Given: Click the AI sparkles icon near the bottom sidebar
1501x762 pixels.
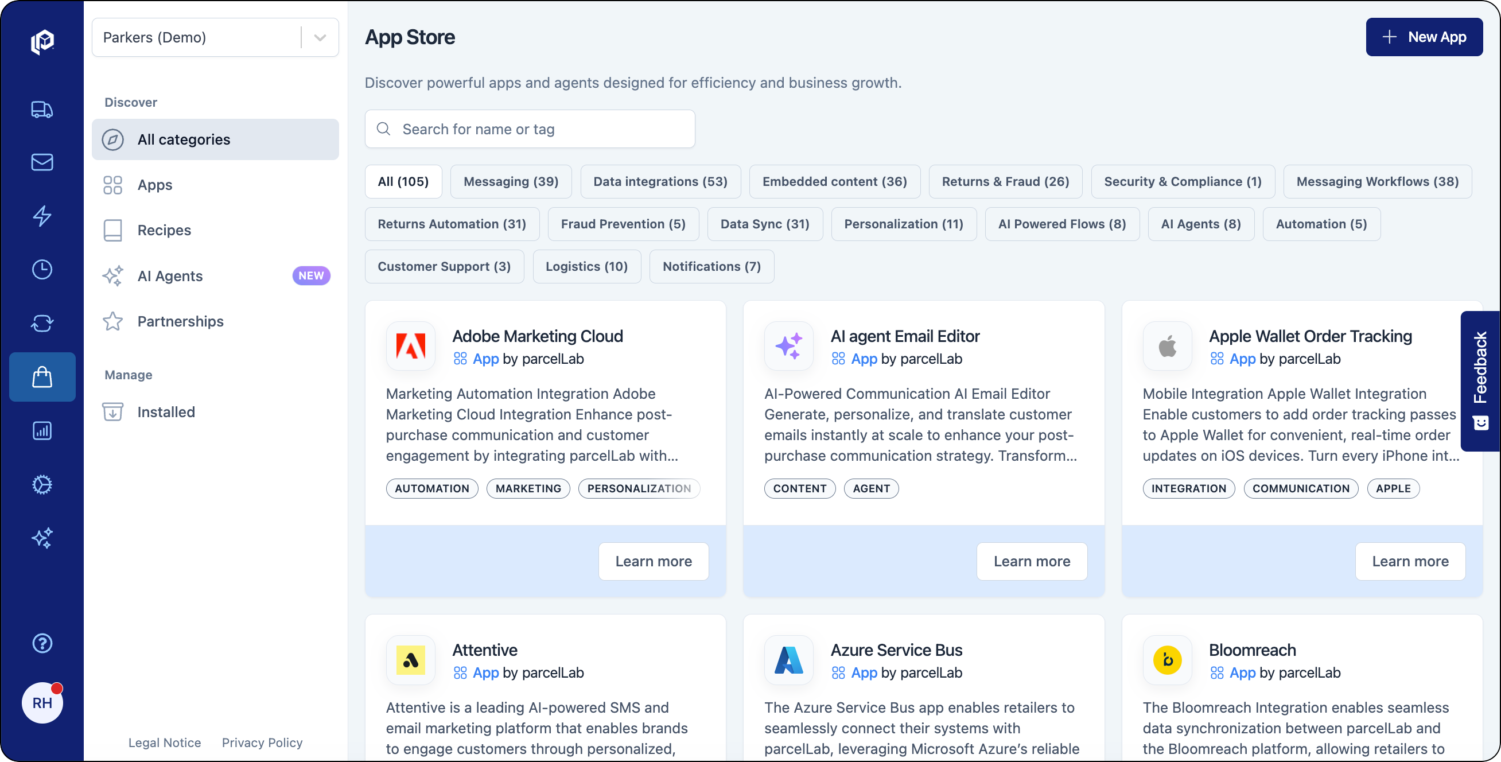Looking at the screenshot, I should 41,538.
